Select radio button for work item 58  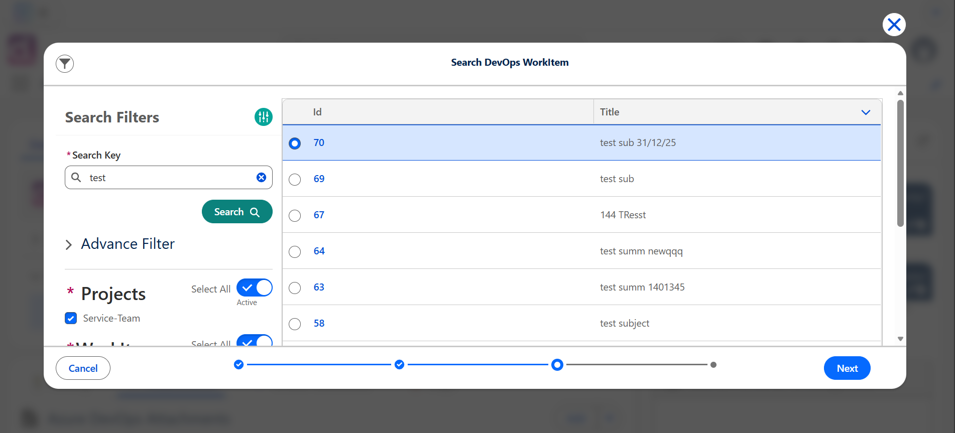click(x=295, y=324)
